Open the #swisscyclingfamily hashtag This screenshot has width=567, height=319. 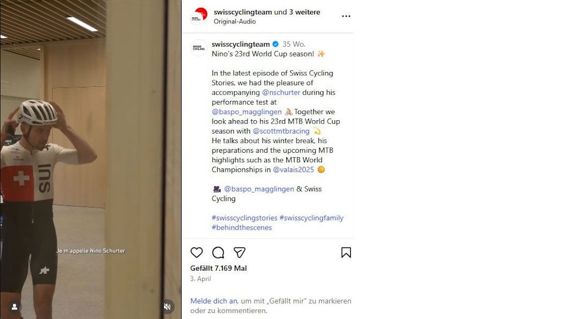click(x=311, y=218)
